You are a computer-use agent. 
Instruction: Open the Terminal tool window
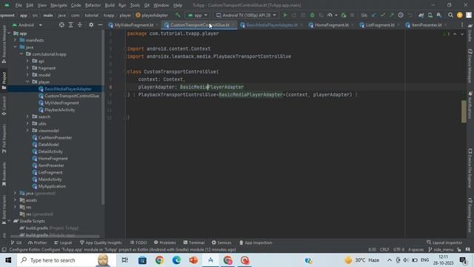[194, 243]
